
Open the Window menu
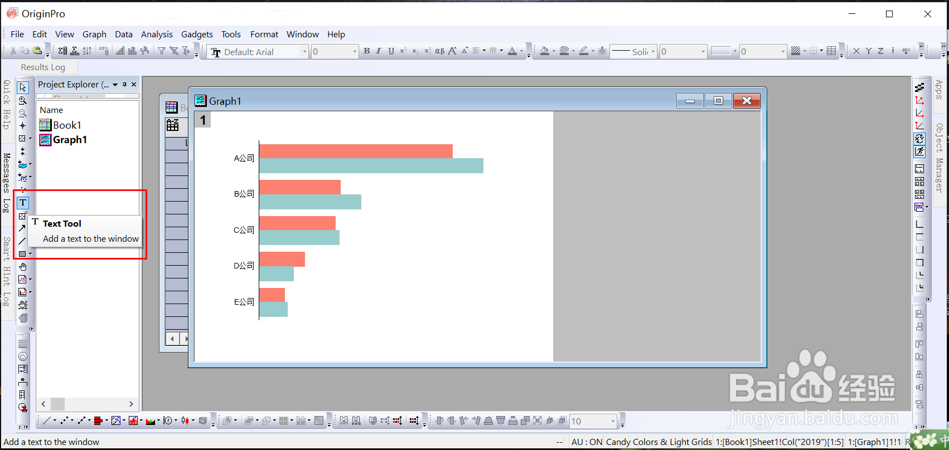303,34
